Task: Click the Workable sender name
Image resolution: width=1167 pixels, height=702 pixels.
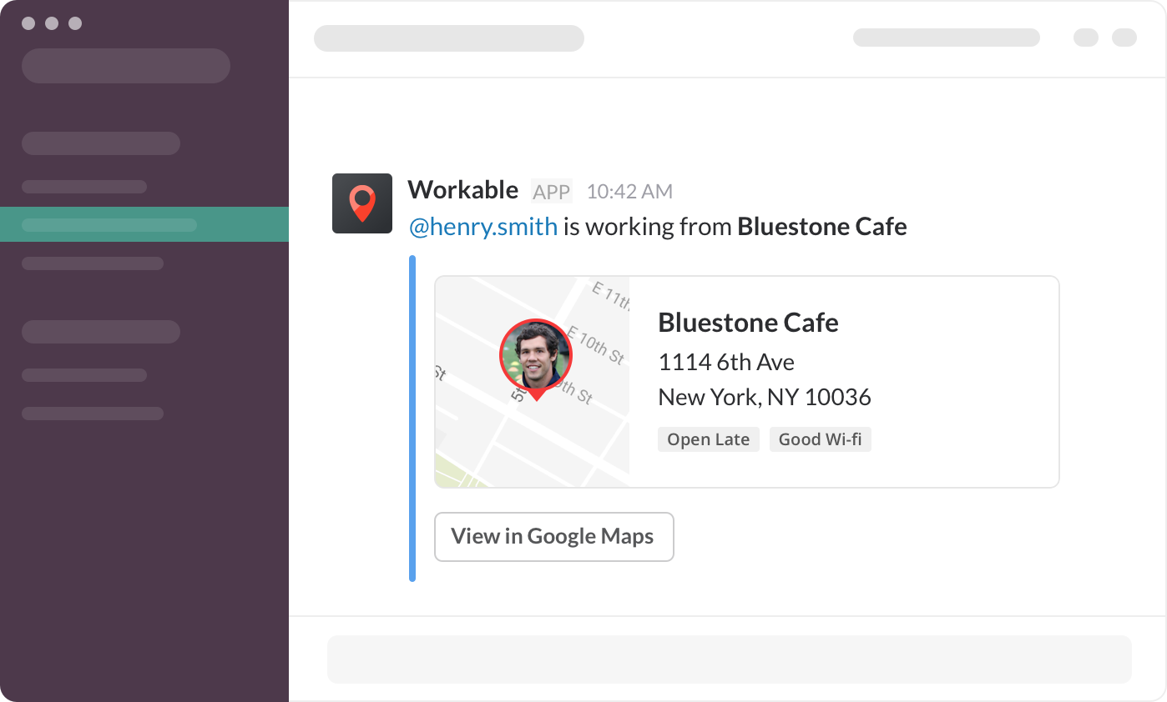Action: pos(462,190)
